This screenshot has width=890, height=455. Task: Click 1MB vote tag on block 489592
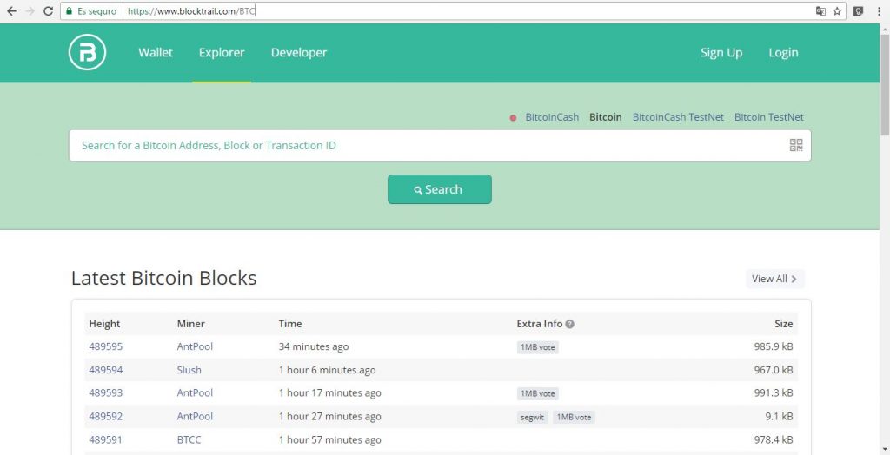[574, 417]
